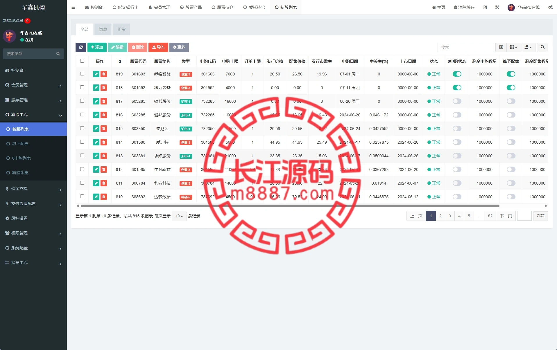The image size is (557, 350).
Task: Click the red 导入 button
Action: point(158,47)
